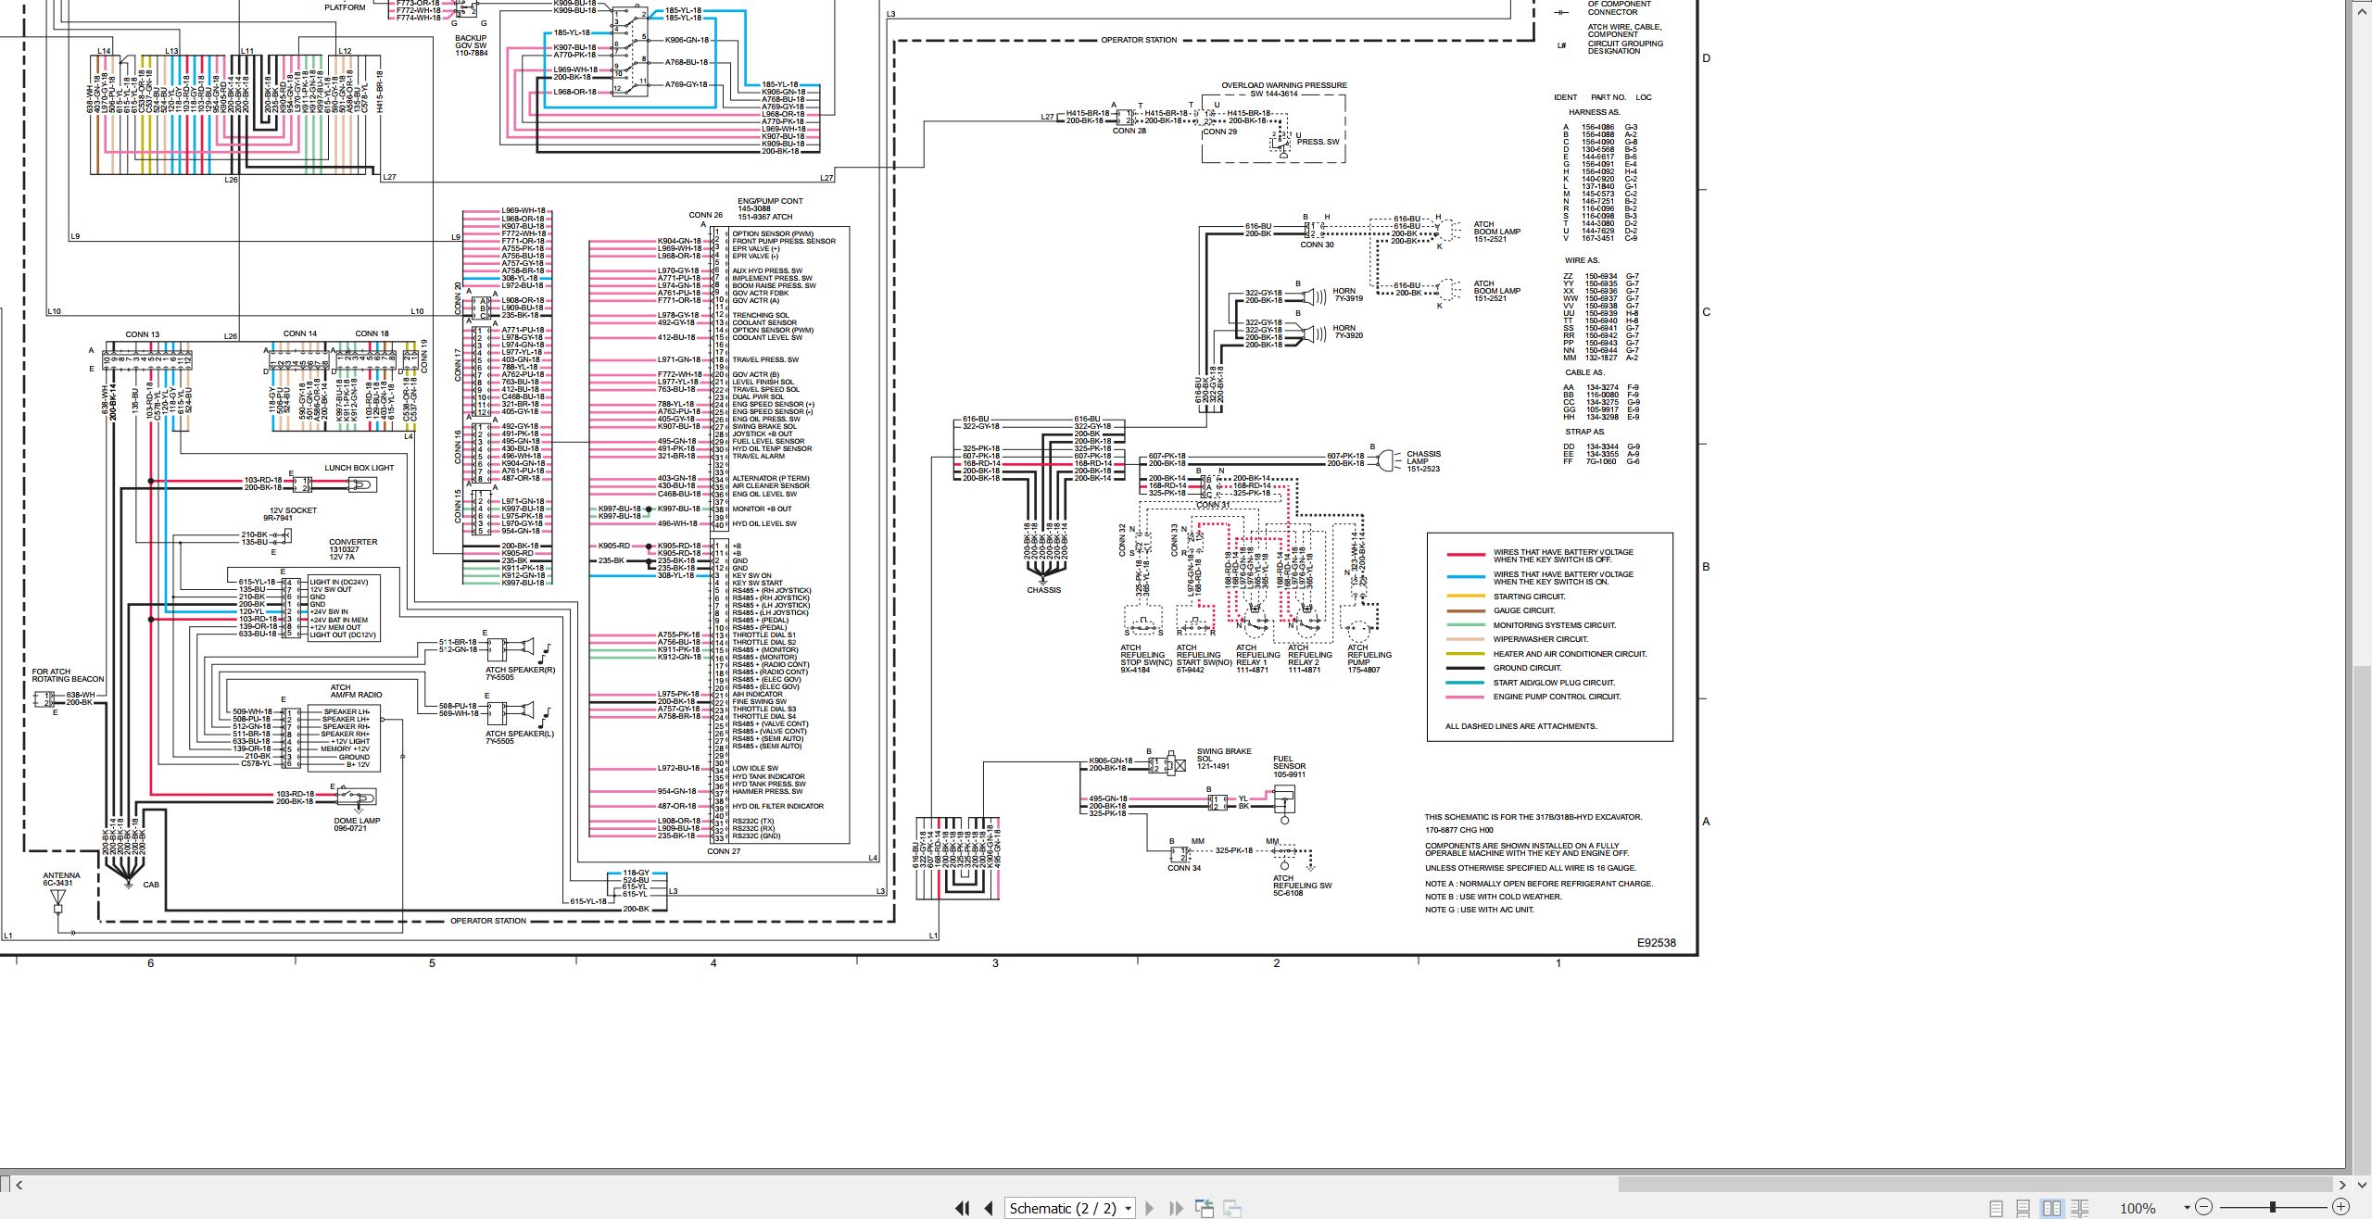
Task: Click the ENG/PUMP CONT label
Action: tap(770, 201)
